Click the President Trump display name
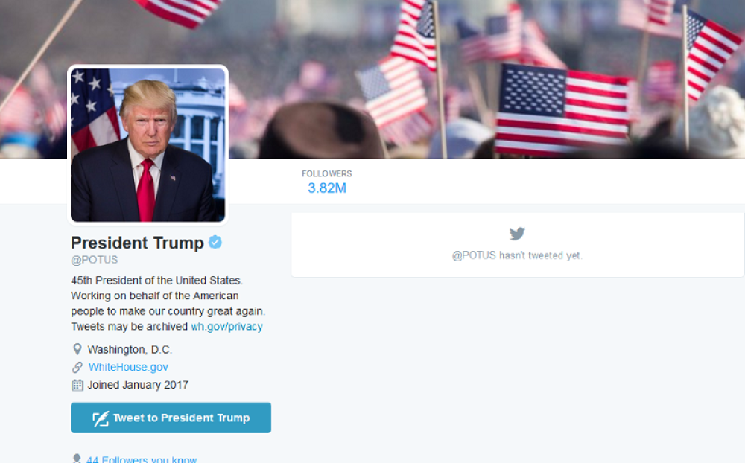The height and width of the screenshot is (463, 745). (x=137, y=243)
